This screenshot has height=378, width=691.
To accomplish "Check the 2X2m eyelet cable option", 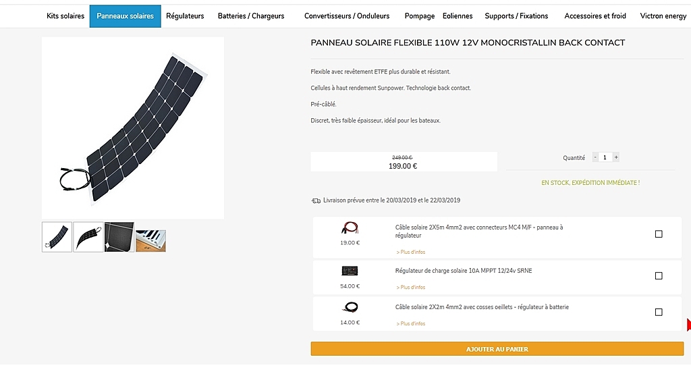I will point(659,313).
